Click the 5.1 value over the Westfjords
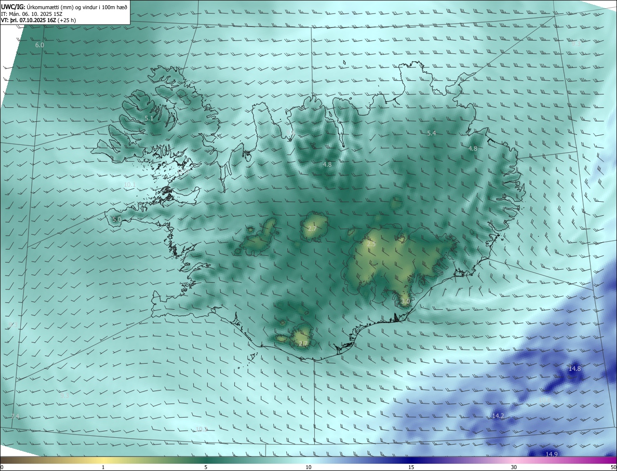617x471 pixels. tap(149, 118)
